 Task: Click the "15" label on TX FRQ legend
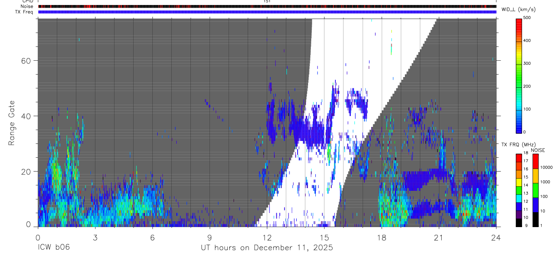526,177
